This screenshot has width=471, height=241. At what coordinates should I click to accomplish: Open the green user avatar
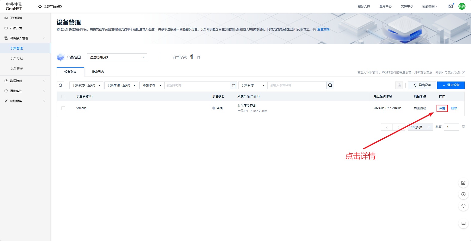coord(462,6)
